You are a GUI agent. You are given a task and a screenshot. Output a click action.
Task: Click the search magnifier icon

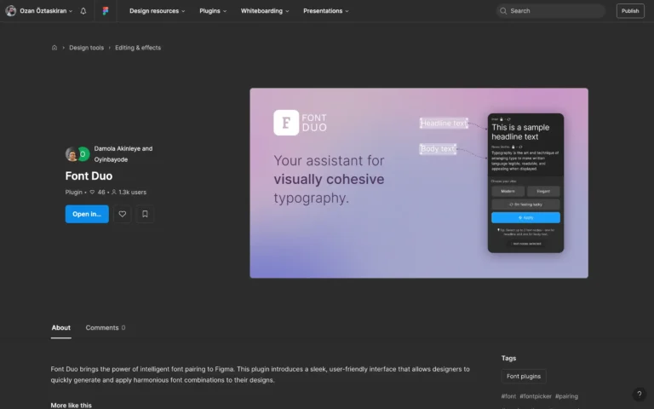503,11
